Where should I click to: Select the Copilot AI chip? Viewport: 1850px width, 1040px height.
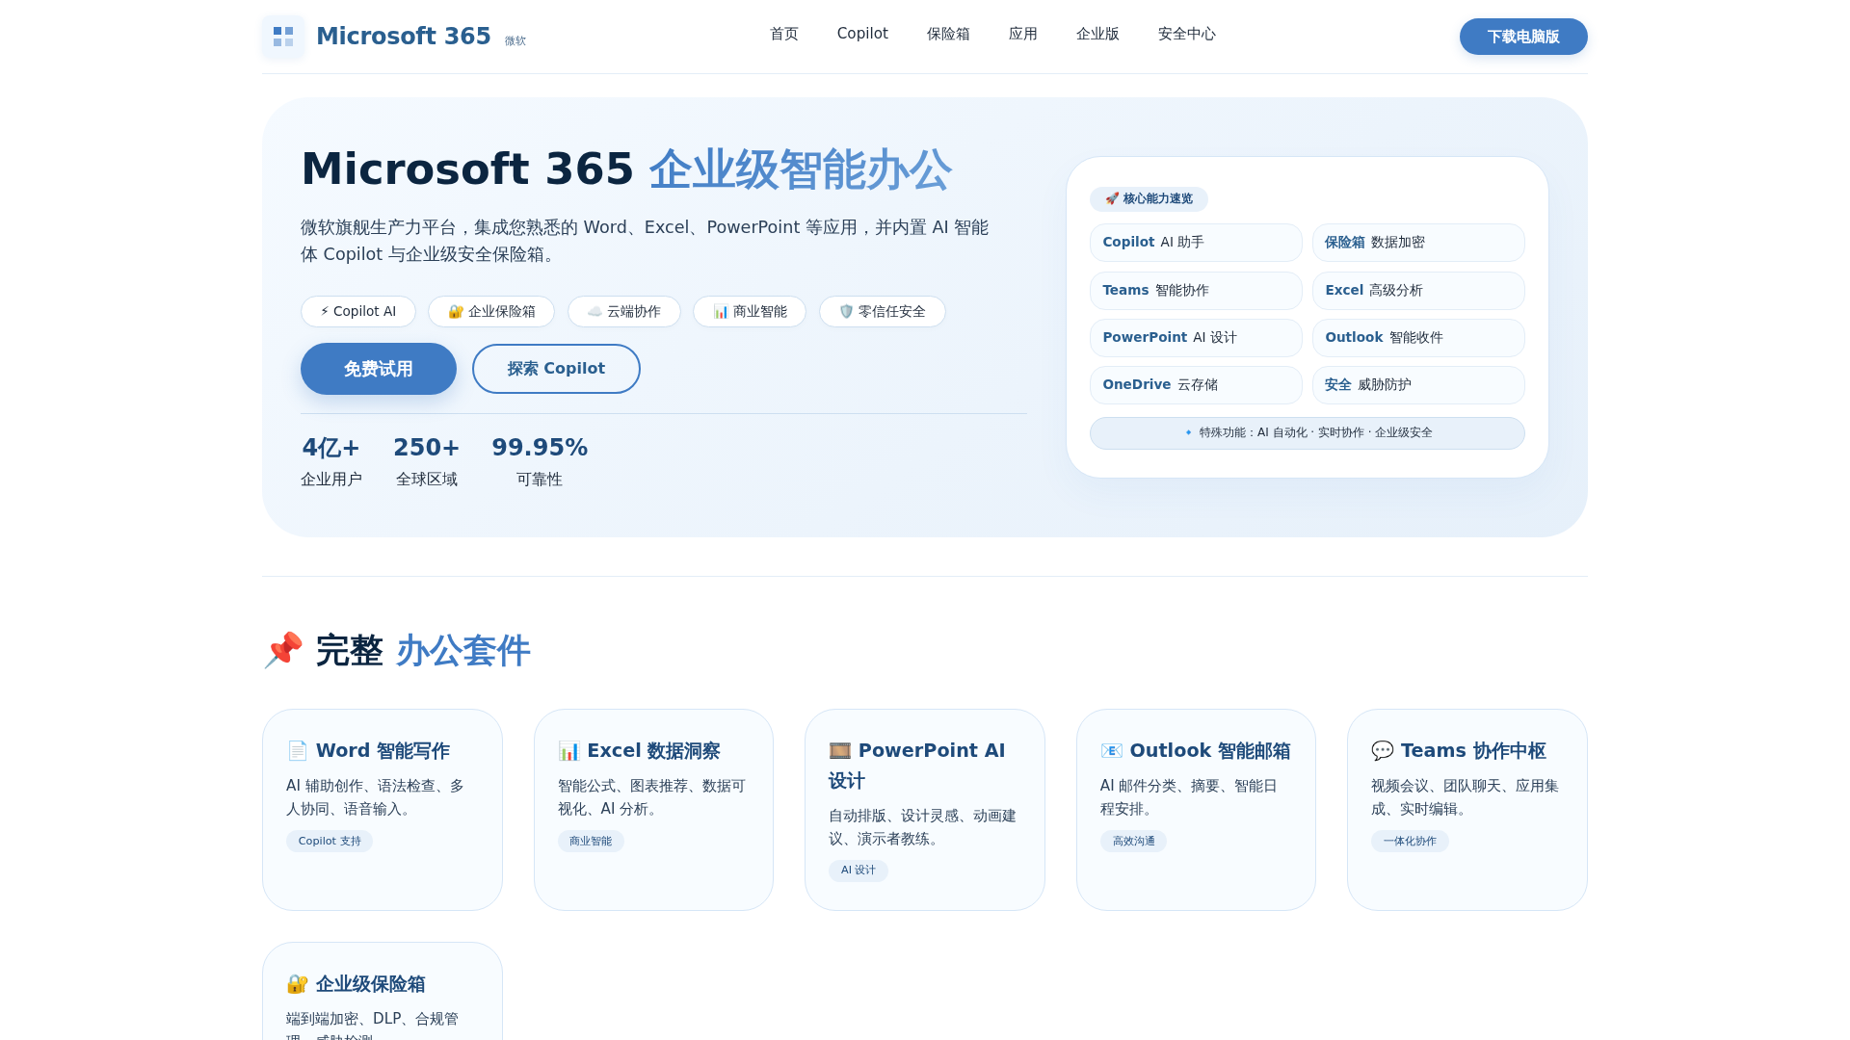coord(358,312)
